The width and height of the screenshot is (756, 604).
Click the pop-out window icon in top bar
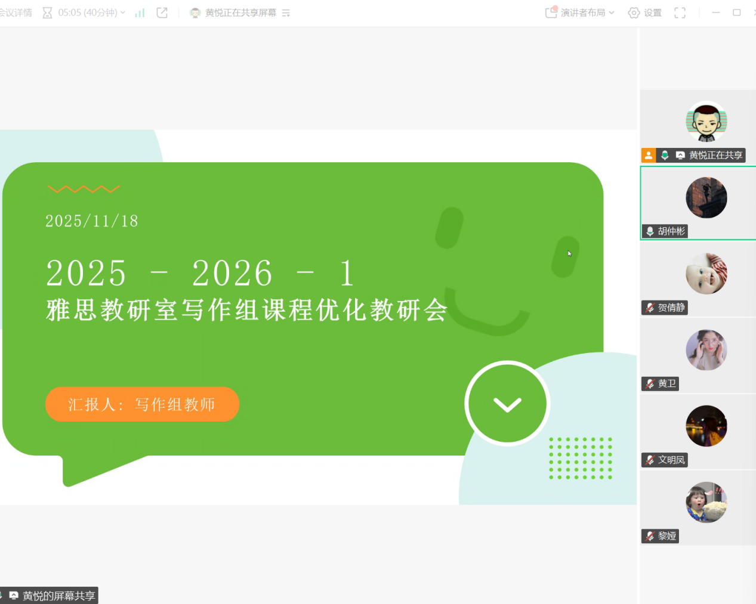(162, 13)
